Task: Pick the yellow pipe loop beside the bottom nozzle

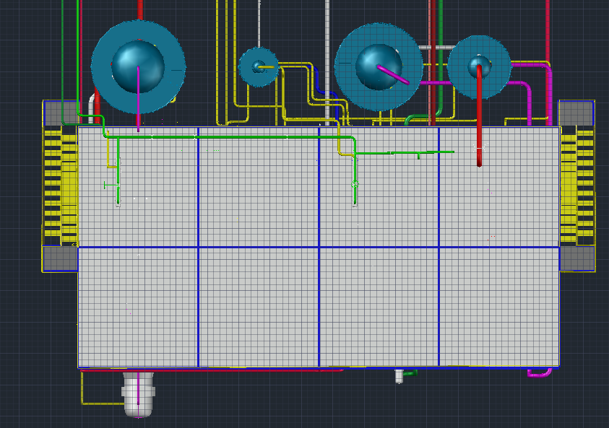Action: (102, 388)
